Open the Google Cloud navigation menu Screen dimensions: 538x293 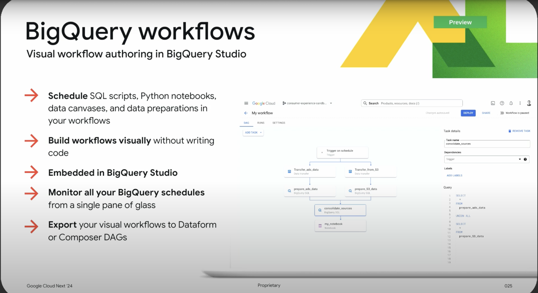tap(246, 103)
